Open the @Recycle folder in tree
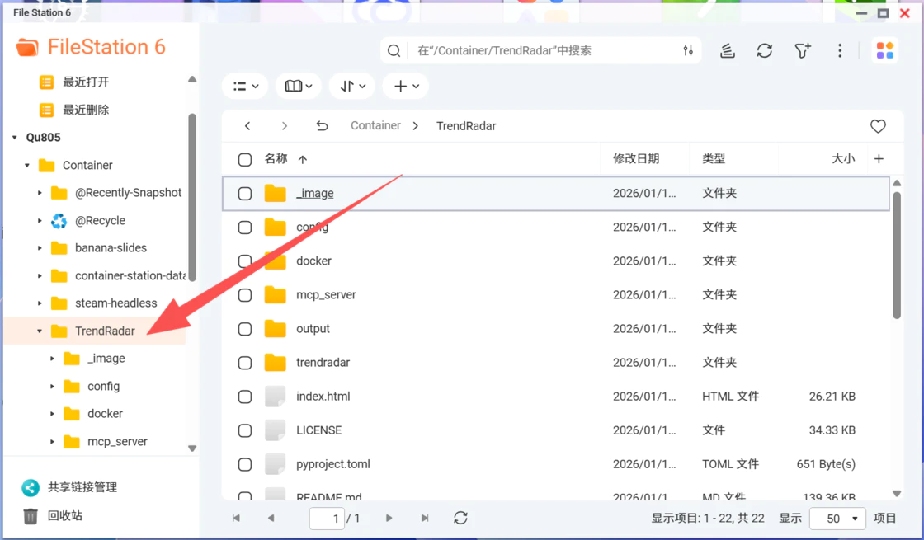This screenshot has width=924, height=540. (x=100, y=221)
